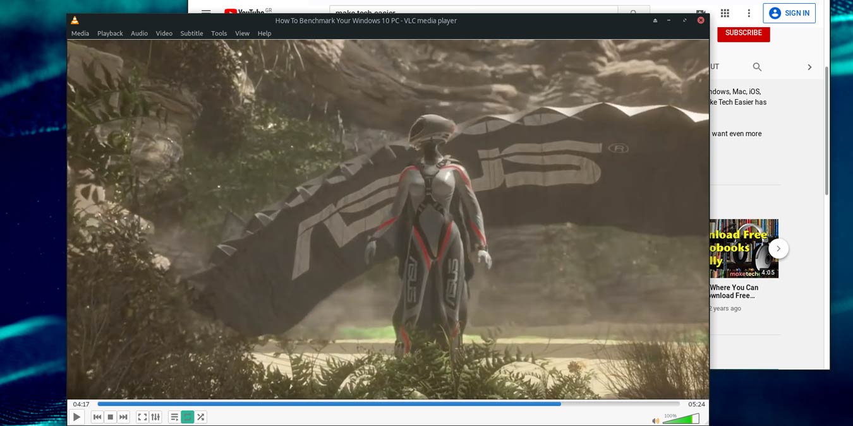Enable random playback shuffle in VLC
Screen dimensions: 853x426
click(200, 417)
